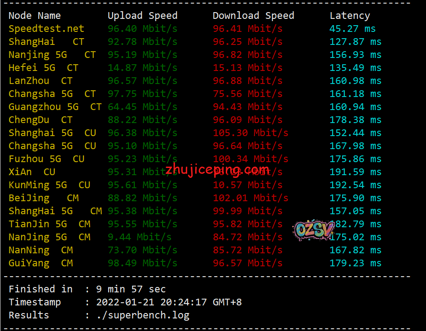Click the Upload Speed column header
The width and height of the screenshot is (426, 331).
142,16
